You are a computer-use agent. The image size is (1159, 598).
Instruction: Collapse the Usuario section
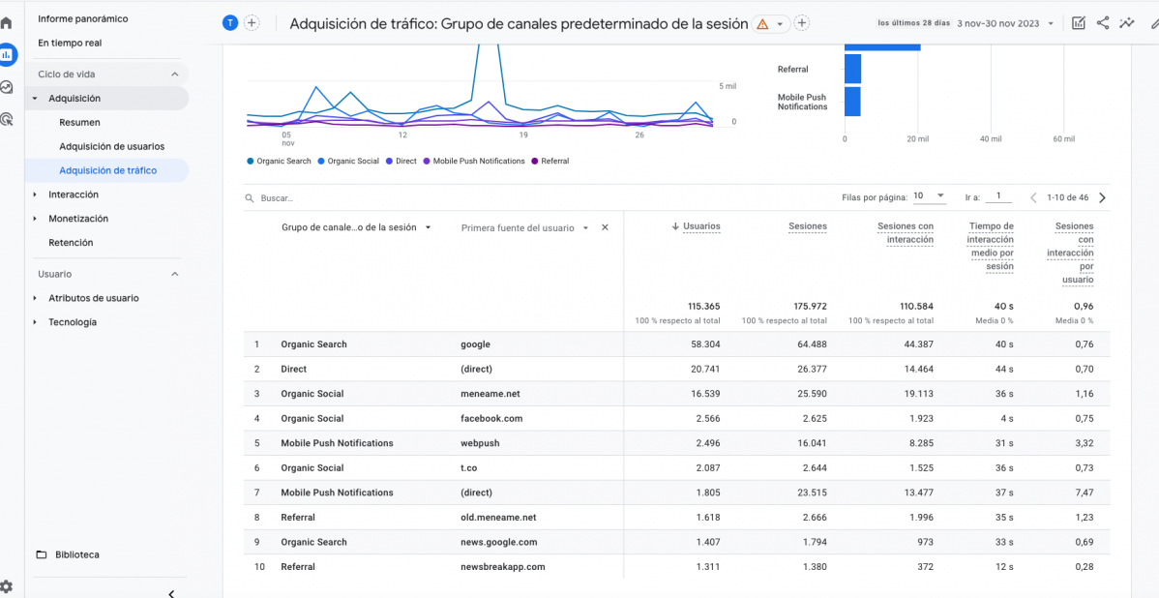pyautogui.click(x=175, y=274)
